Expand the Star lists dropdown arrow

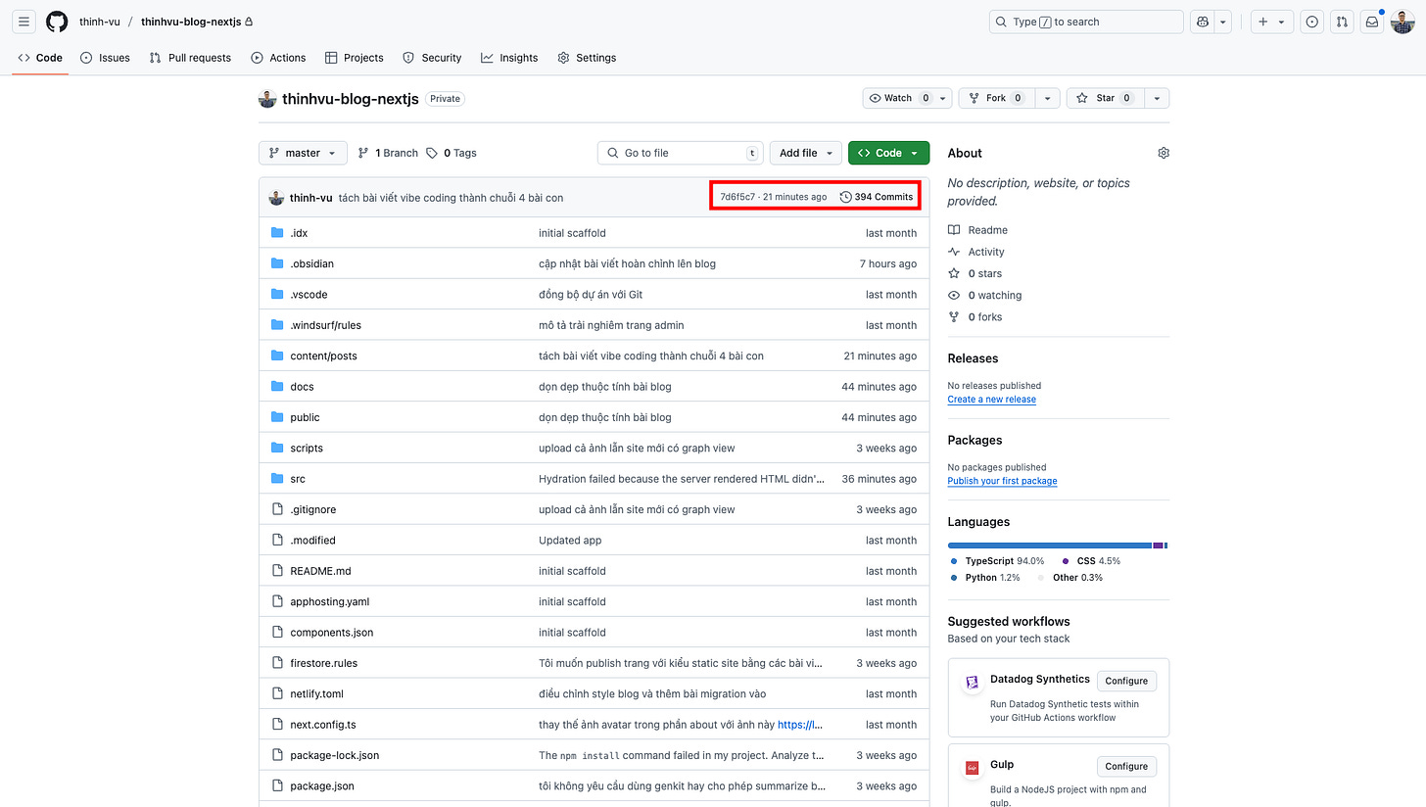click(x=1158, y=98)
